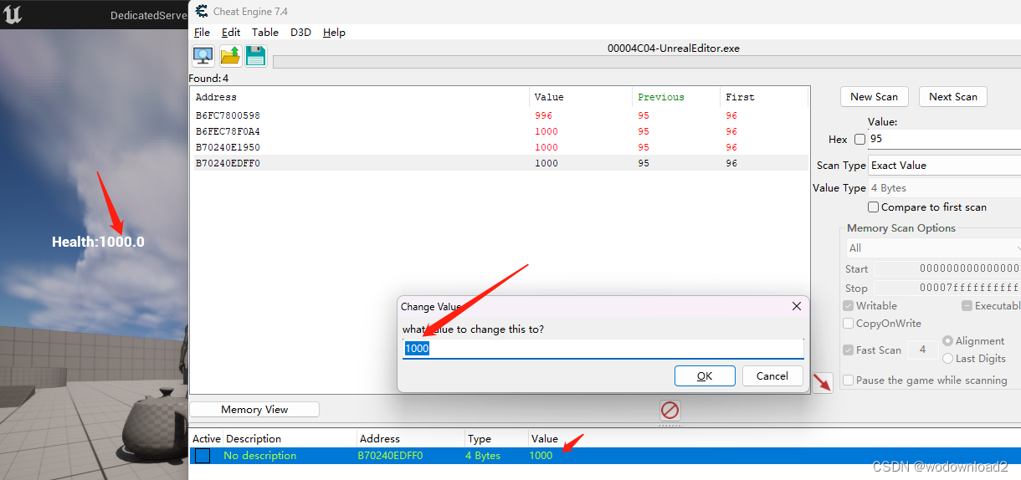Toggle the Writable checkbox
The width and height of the screenshot is (1021, 480).
tap(849, 306)
